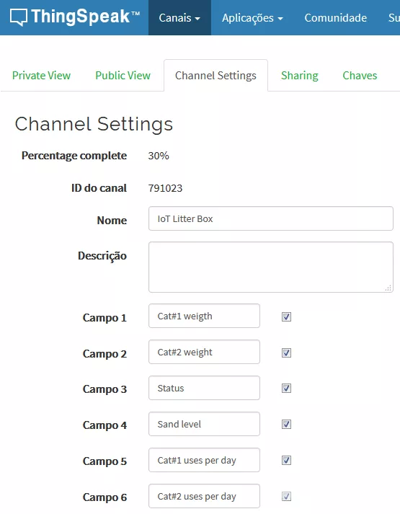Click the Cat#2 uses per day field
The width and height of the screenshot is (400, 514).
click(204, 496)
